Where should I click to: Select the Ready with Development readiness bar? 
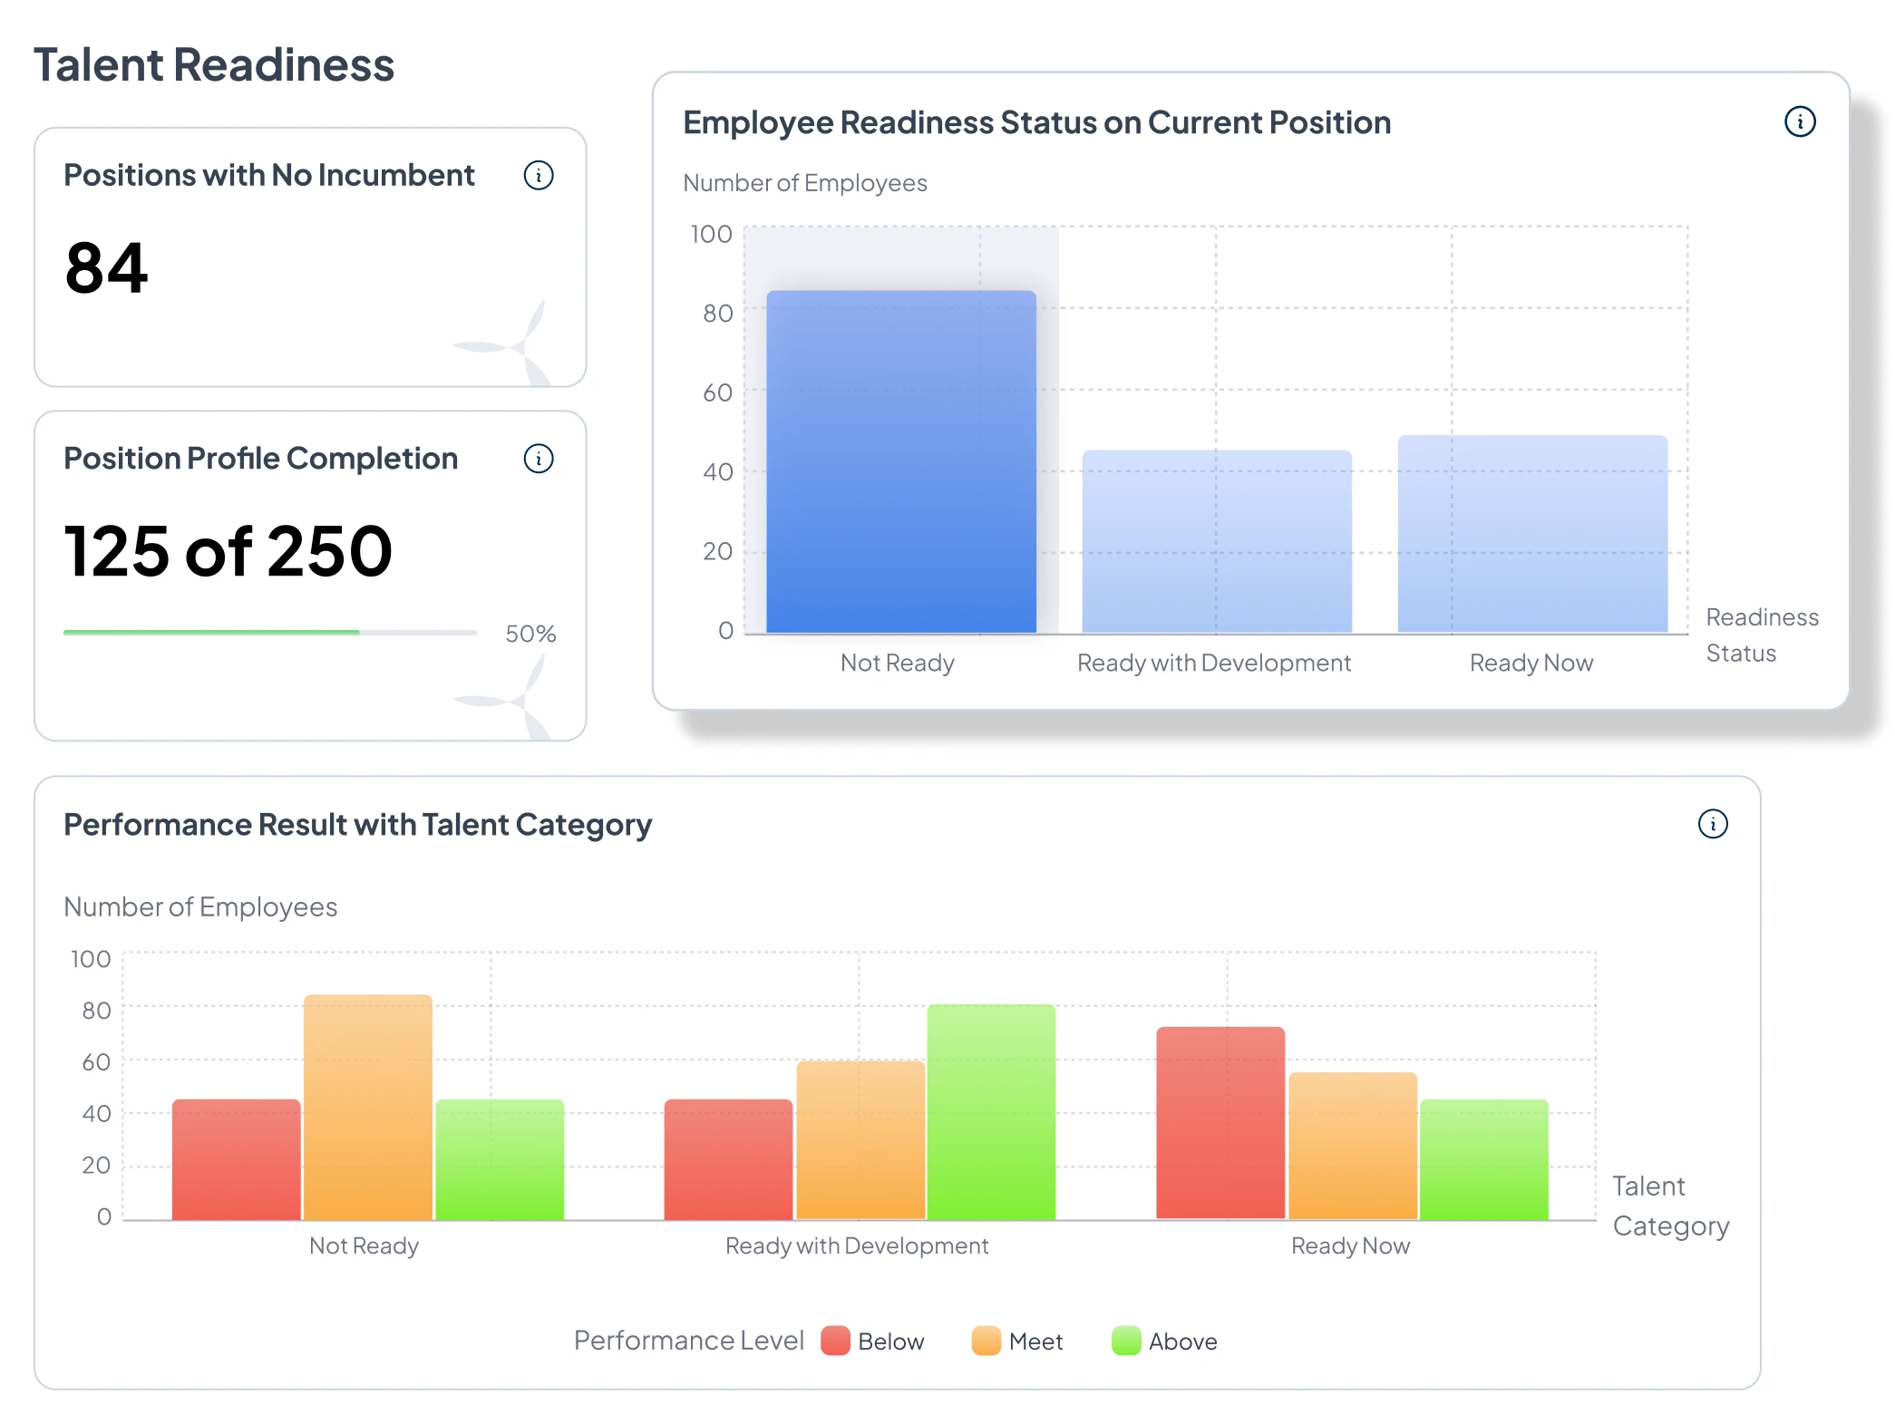pos(1217,541)
